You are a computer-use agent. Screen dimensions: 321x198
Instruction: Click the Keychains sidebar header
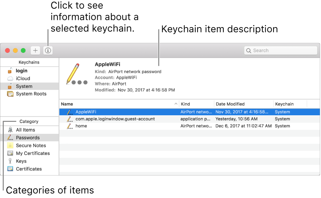click(x=29, y=62)
